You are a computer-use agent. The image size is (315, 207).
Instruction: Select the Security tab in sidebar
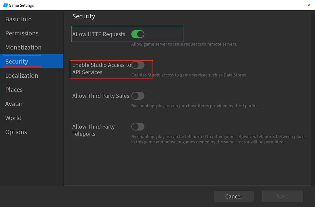coord(32,61)
